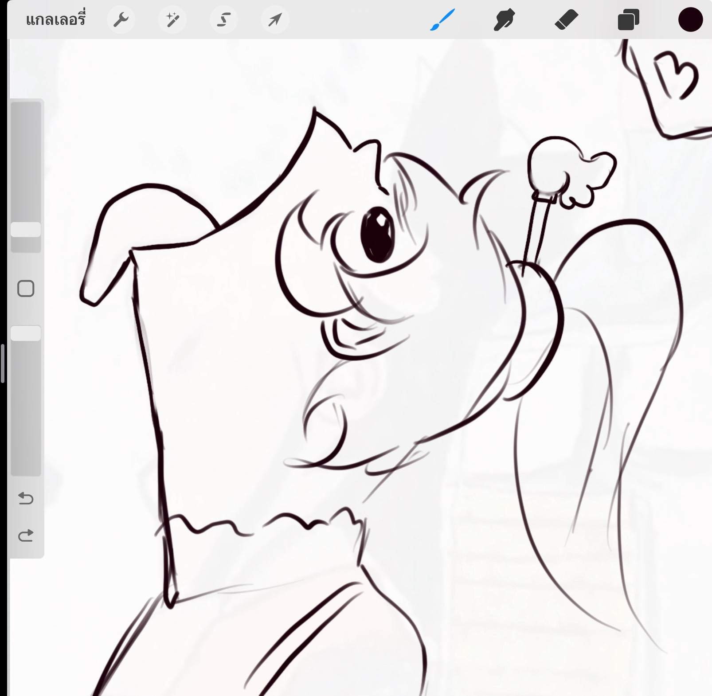Select the Brush paint tool
712x696 pixels.
click(442, 20)
